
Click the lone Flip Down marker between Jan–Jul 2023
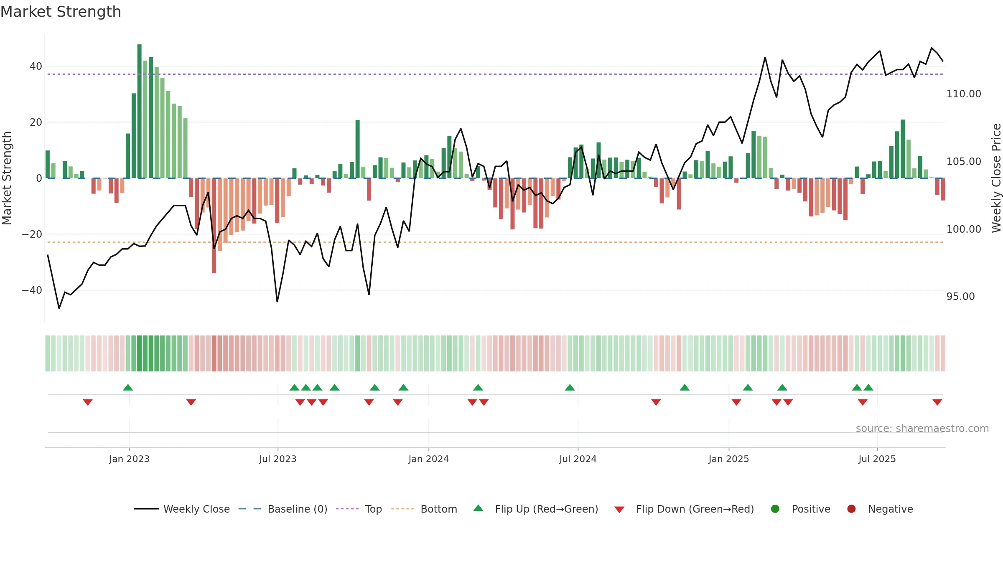[191, 402]
